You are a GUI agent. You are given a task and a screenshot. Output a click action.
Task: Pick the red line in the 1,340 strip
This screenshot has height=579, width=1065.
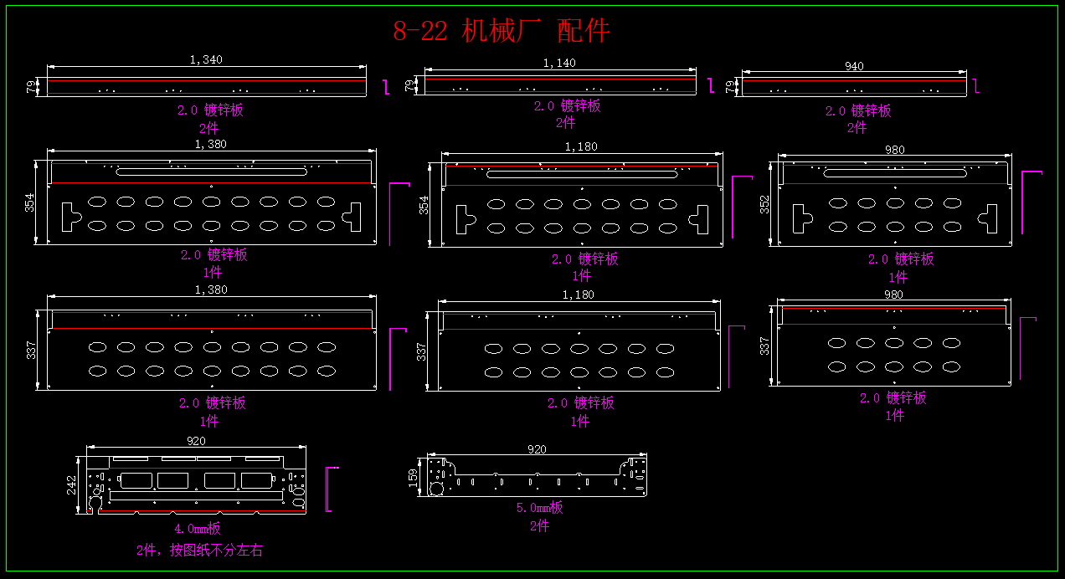206,80
